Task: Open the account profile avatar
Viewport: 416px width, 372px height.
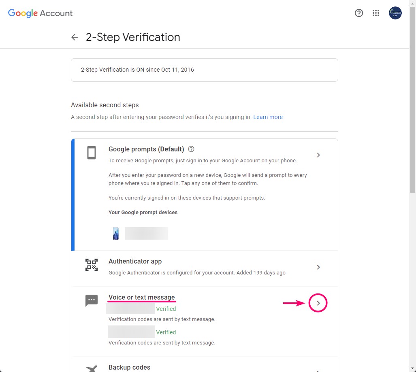Action: tap(395, 13)
